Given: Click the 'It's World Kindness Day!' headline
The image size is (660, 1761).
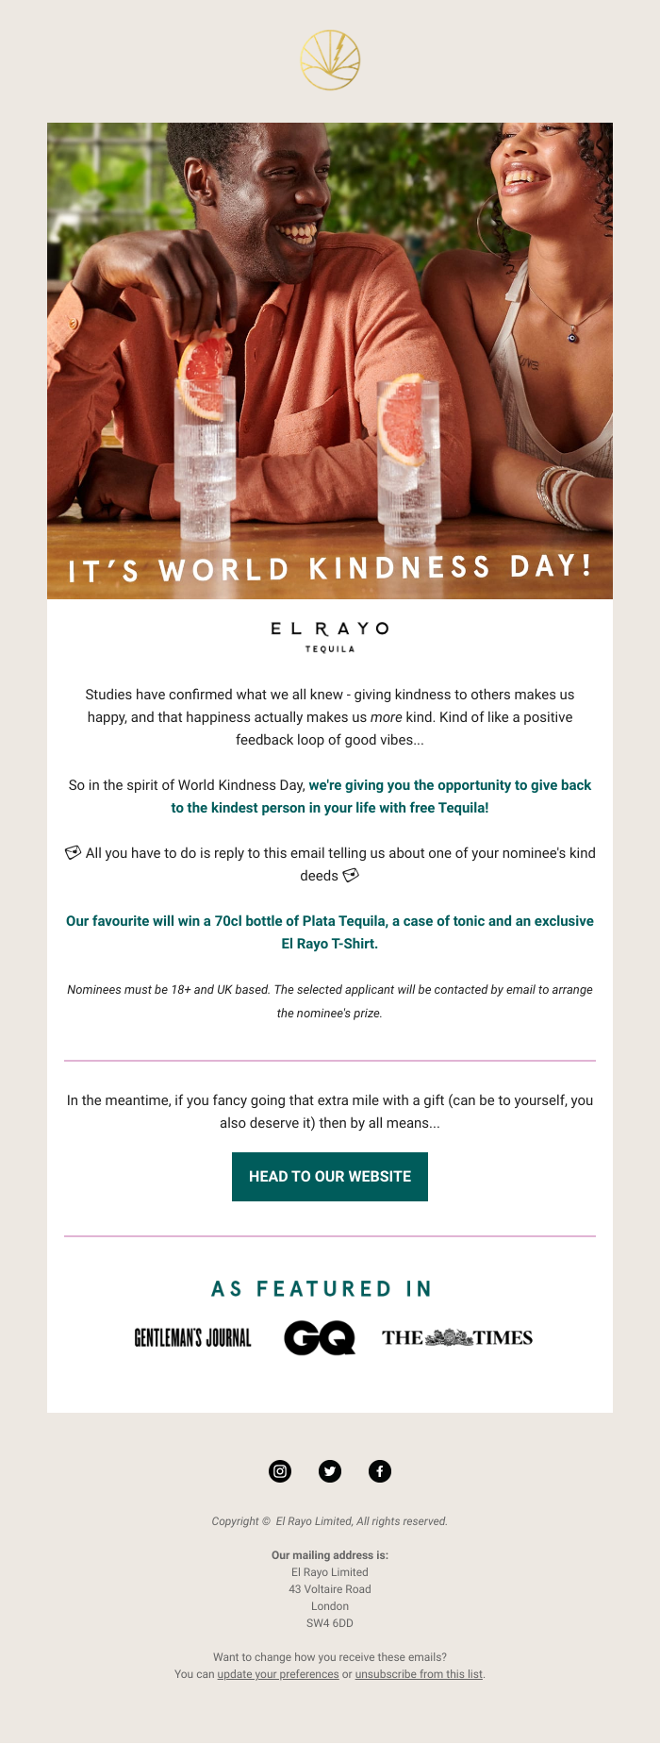Looking at the screenshot, I should (330, 568).
